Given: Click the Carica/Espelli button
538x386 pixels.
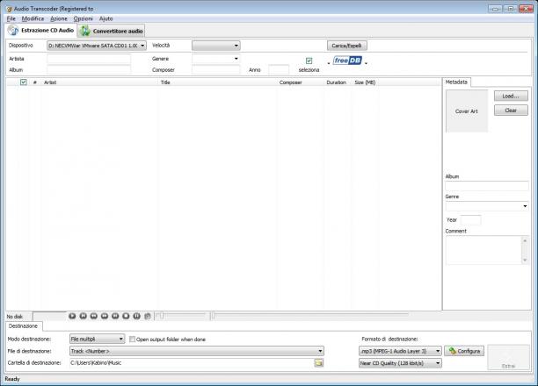Looking at the screenshot, I should (346, 46).
